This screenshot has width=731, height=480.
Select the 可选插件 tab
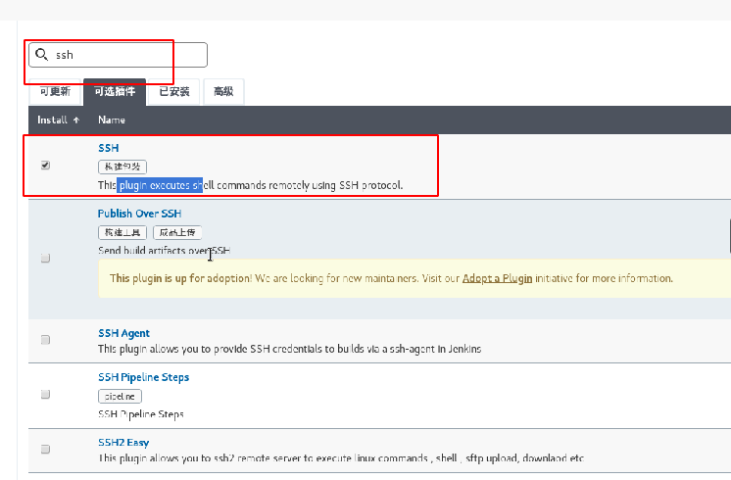(115, 91)
